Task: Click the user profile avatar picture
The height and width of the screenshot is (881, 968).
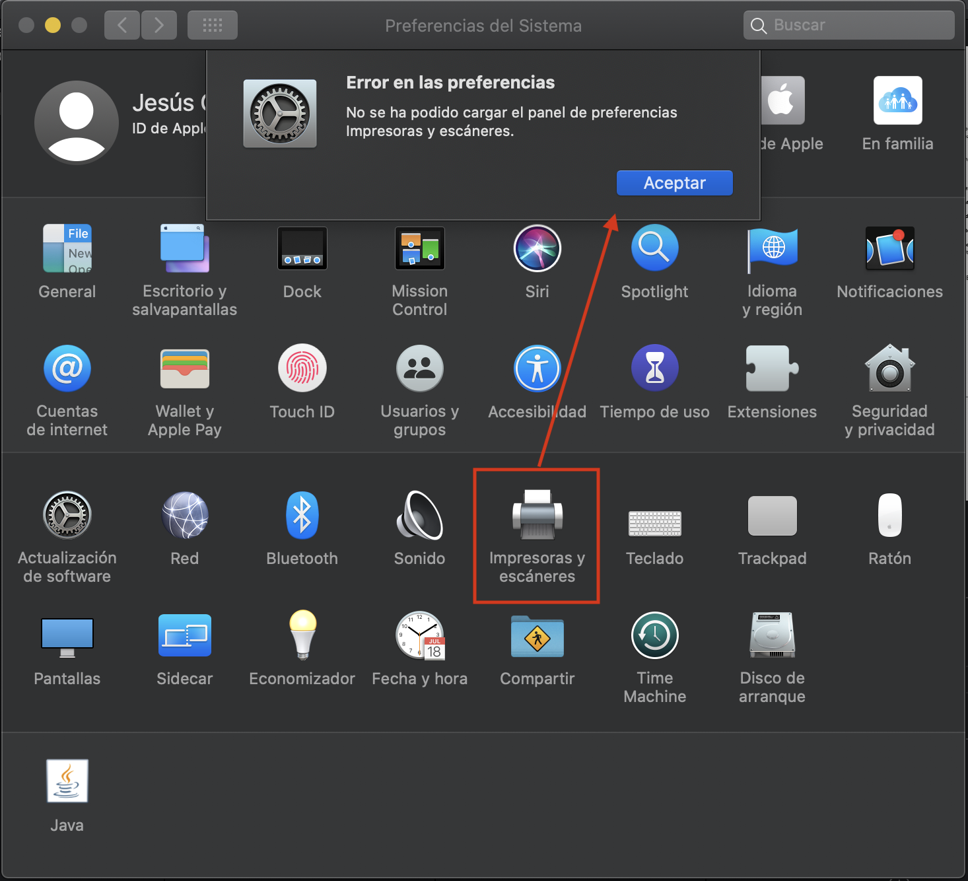Action: pos(77,123)
